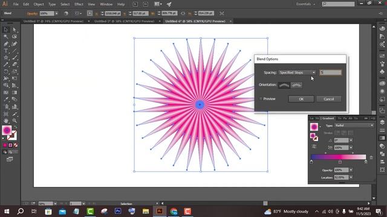Click the Reverse Gradient icon

(x=314, y=146)
